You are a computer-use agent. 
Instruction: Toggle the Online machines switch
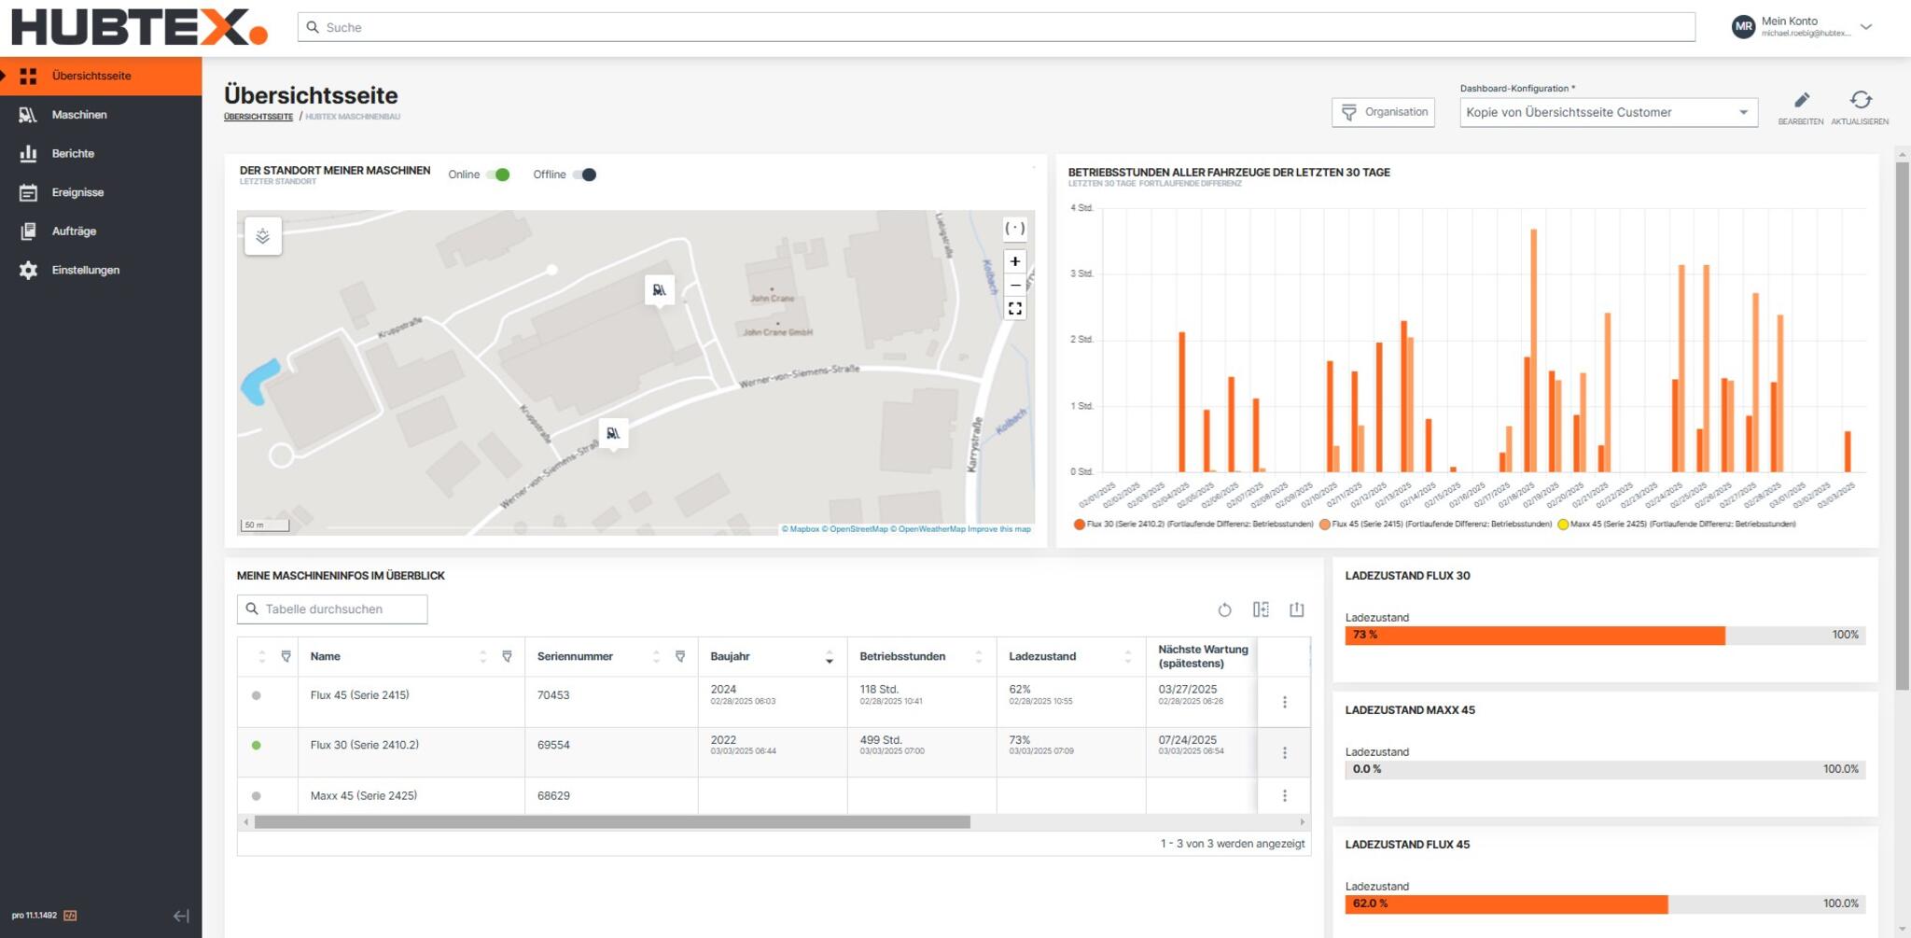pyautogui.click(x=498, y=175)
